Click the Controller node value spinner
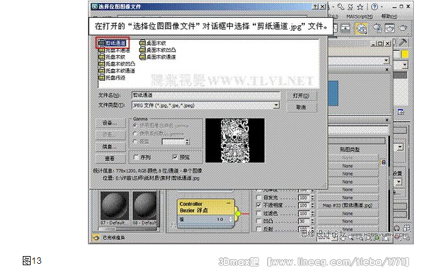Image resolution: width=428 pixels, height=273 pixels. tap(231, 219)
